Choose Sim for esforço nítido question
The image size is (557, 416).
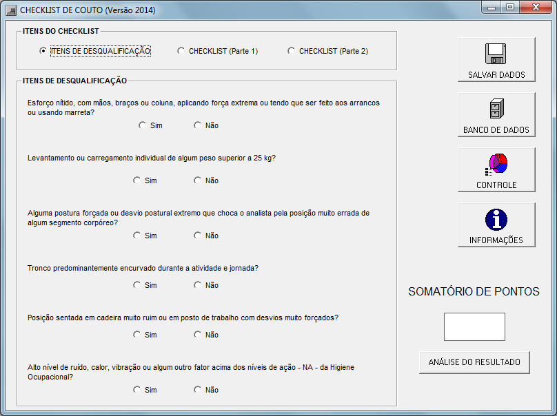coord(150,125)
